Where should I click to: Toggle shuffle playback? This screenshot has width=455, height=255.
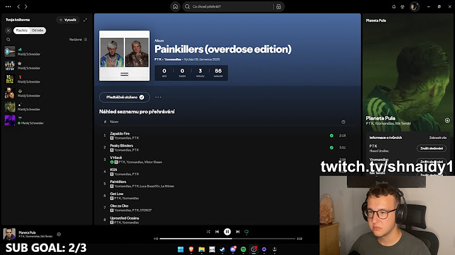(208, 232)
